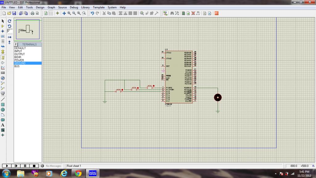The height and width of the screenshot is (178, 316).
Task: Click the Zoom In magnifier icon
Action: (x=69, y=13)
